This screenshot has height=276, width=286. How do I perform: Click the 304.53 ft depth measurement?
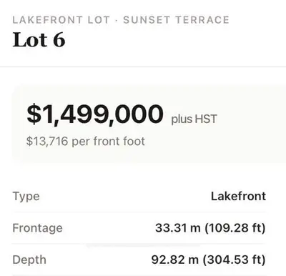[234, 260]
